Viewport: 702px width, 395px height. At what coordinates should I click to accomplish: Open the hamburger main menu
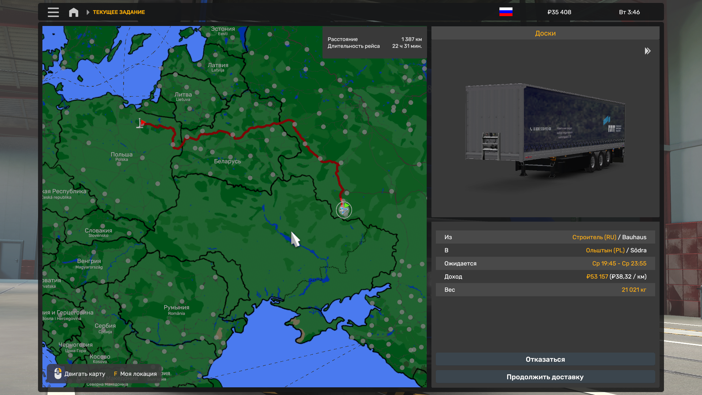tap(53, 12)
